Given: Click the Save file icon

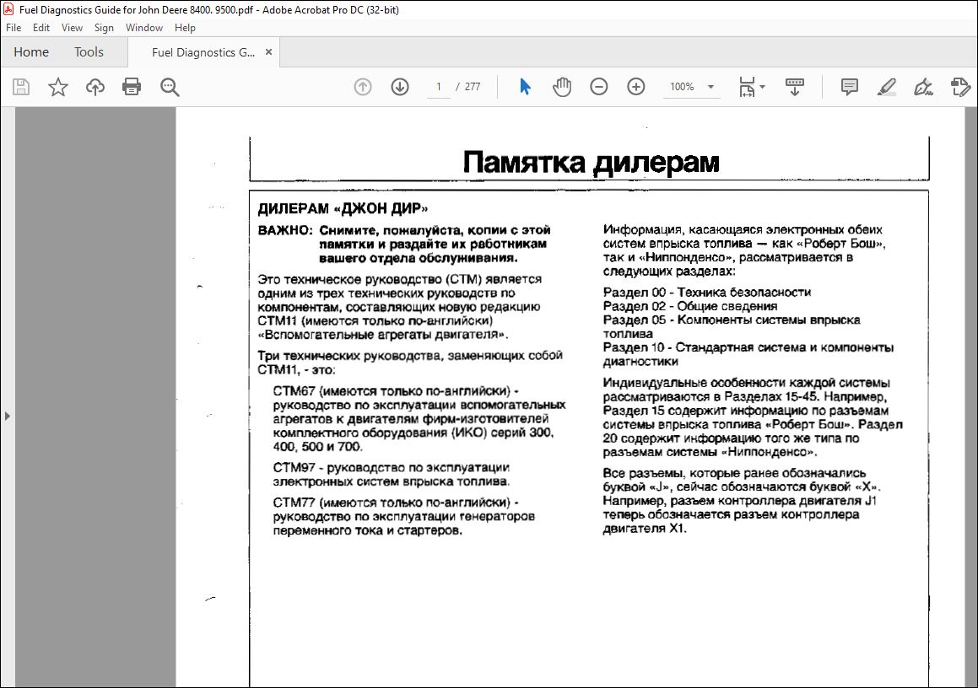Looking at the screenshot, I should [21, 87].
